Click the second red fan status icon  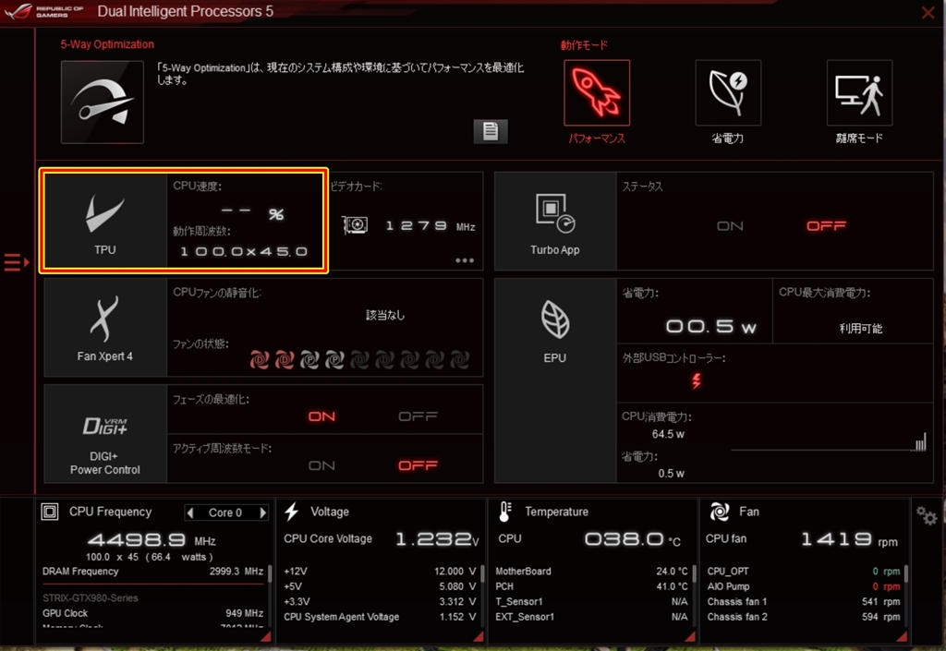285,360
